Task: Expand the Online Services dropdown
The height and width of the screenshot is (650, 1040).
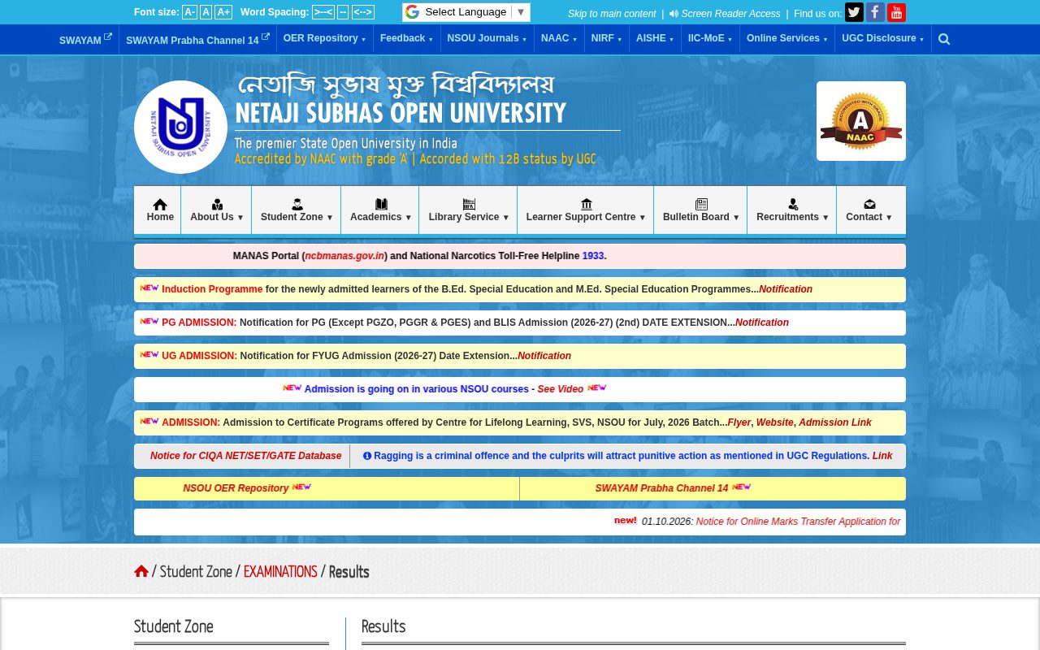Action: point(786,38)
